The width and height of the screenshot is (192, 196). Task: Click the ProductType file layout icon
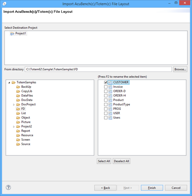(x=110, y=105)
